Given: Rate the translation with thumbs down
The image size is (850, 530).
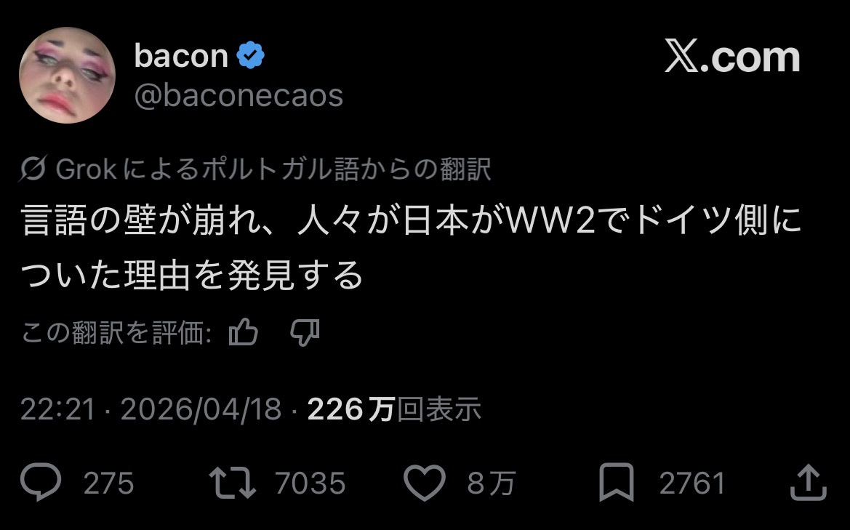Looking at the screenshot, I should [x=305, y=332].
